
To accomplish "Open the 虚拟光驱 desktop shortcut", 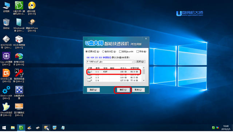I will coord(32,8).
